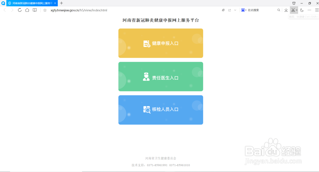Open the 核检人员入口 inspector entry
Screen dimensions: 319x172
pos(161,110)
